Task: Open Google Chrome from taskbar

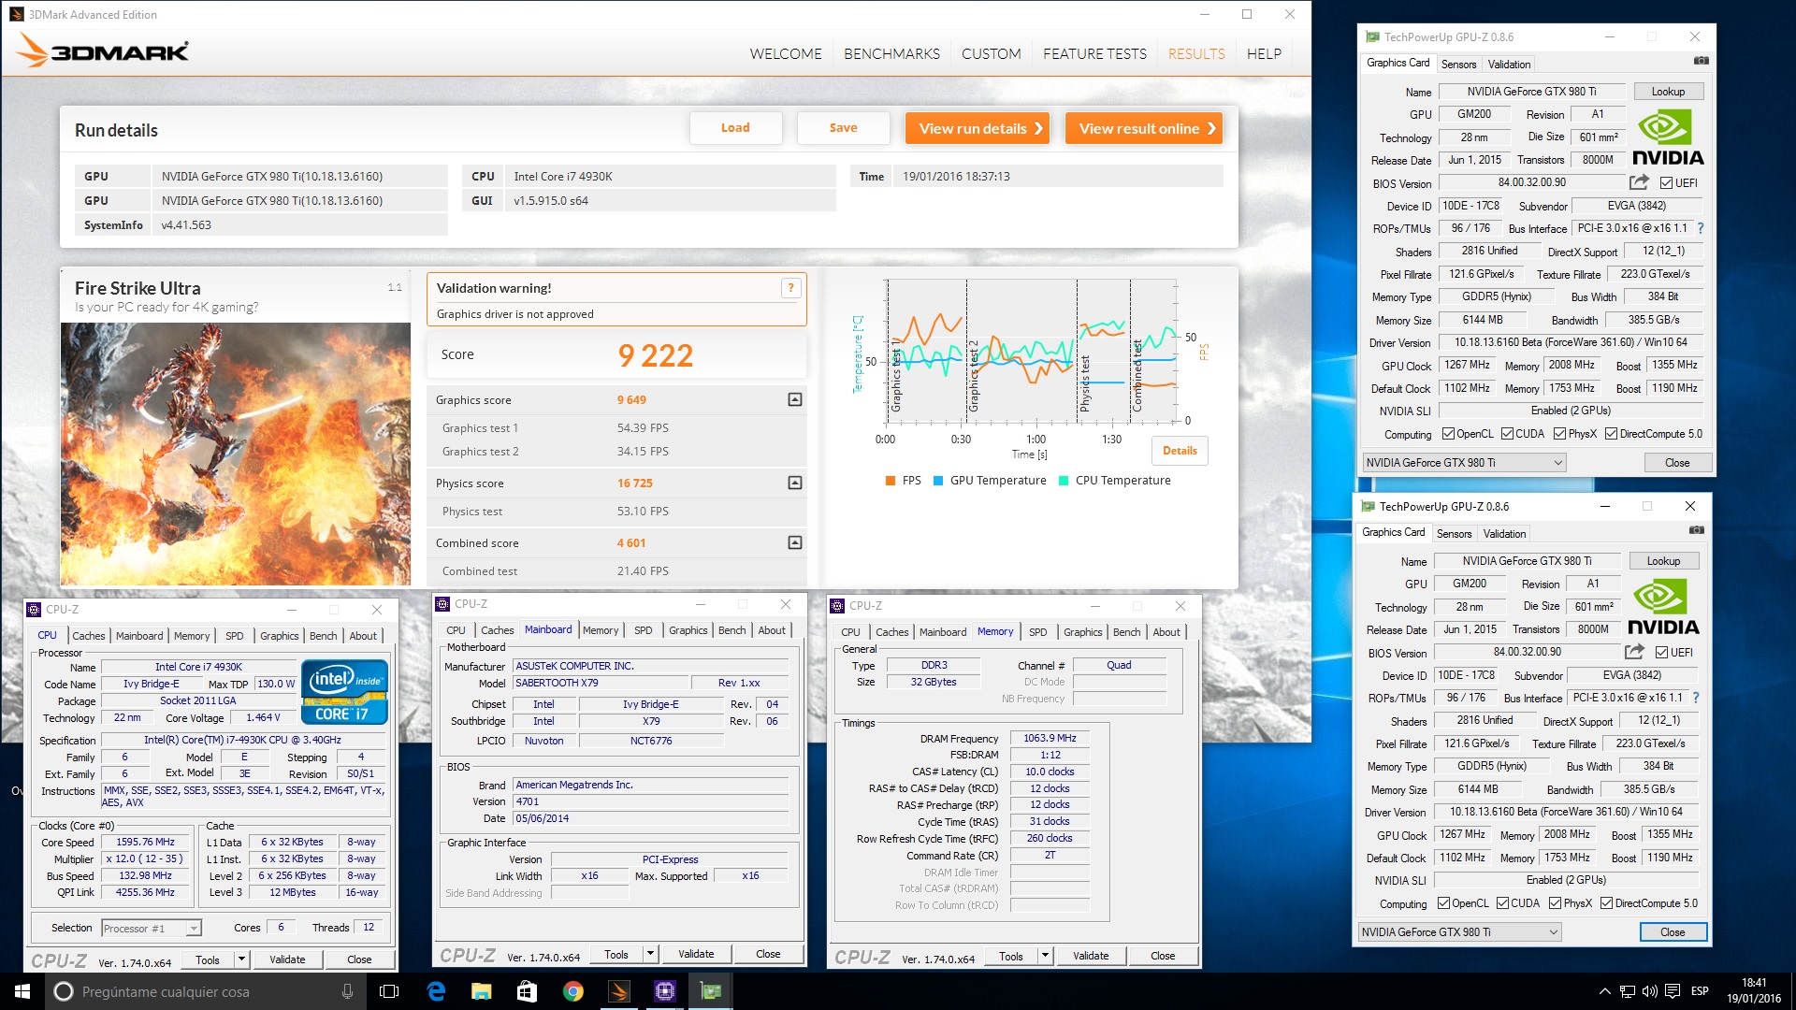Action: 572,991
